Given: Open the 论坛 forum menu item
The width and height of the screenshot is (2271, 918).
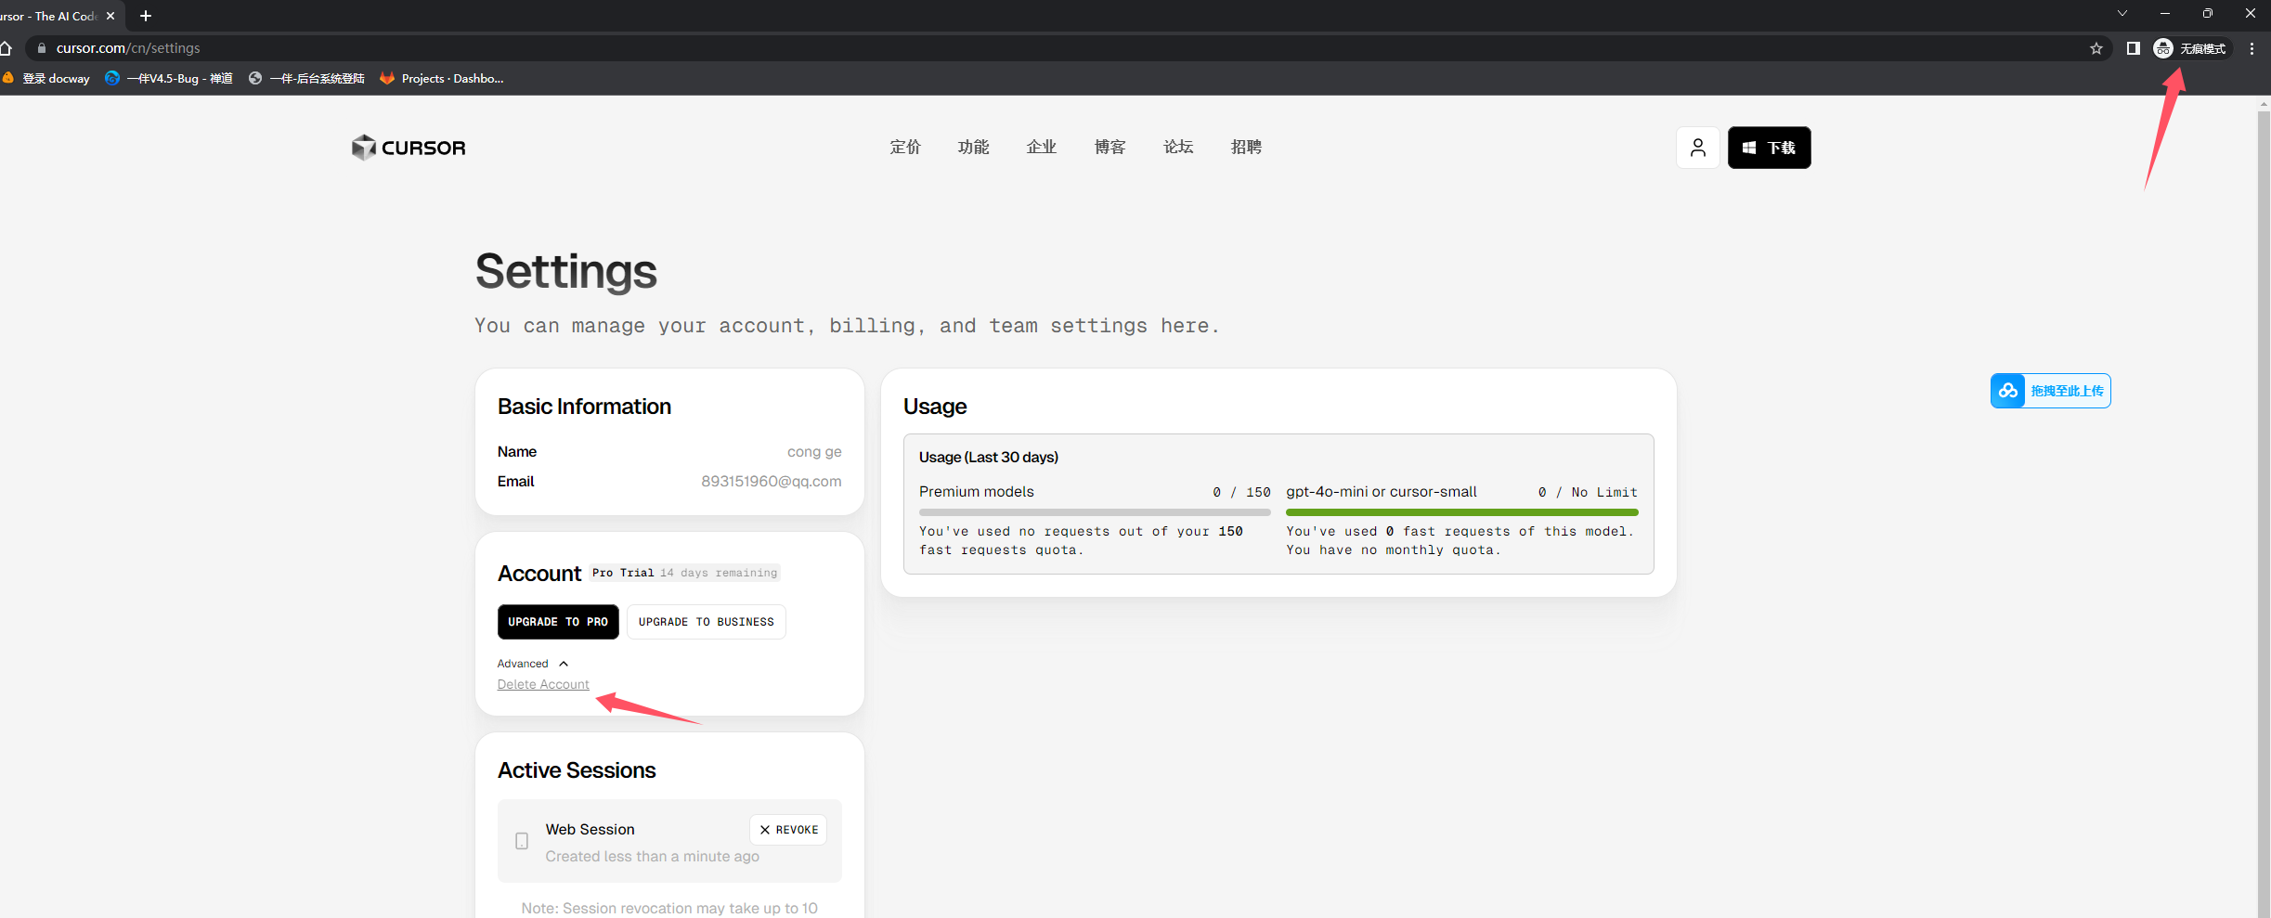Looking at the screenshot, I should coord(1178,147).
